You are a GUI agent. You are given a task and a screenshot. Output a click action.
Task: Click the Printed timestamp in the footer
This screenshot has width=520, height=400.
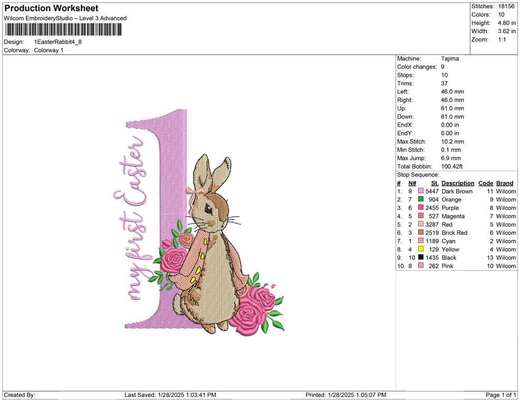click(x=346, y=395)
